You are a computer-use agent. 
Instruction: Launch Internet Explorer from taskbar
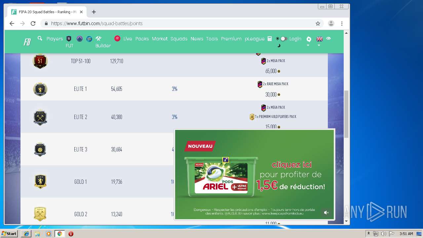pos(26,234)
